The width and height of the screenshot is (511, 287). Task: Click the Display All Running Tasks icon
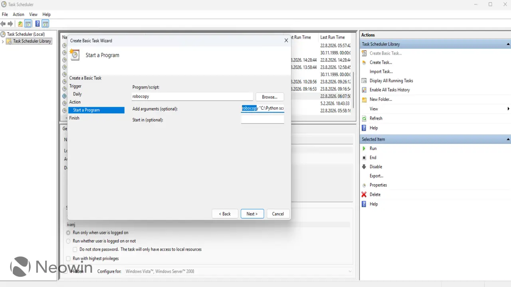click(364, 81)
